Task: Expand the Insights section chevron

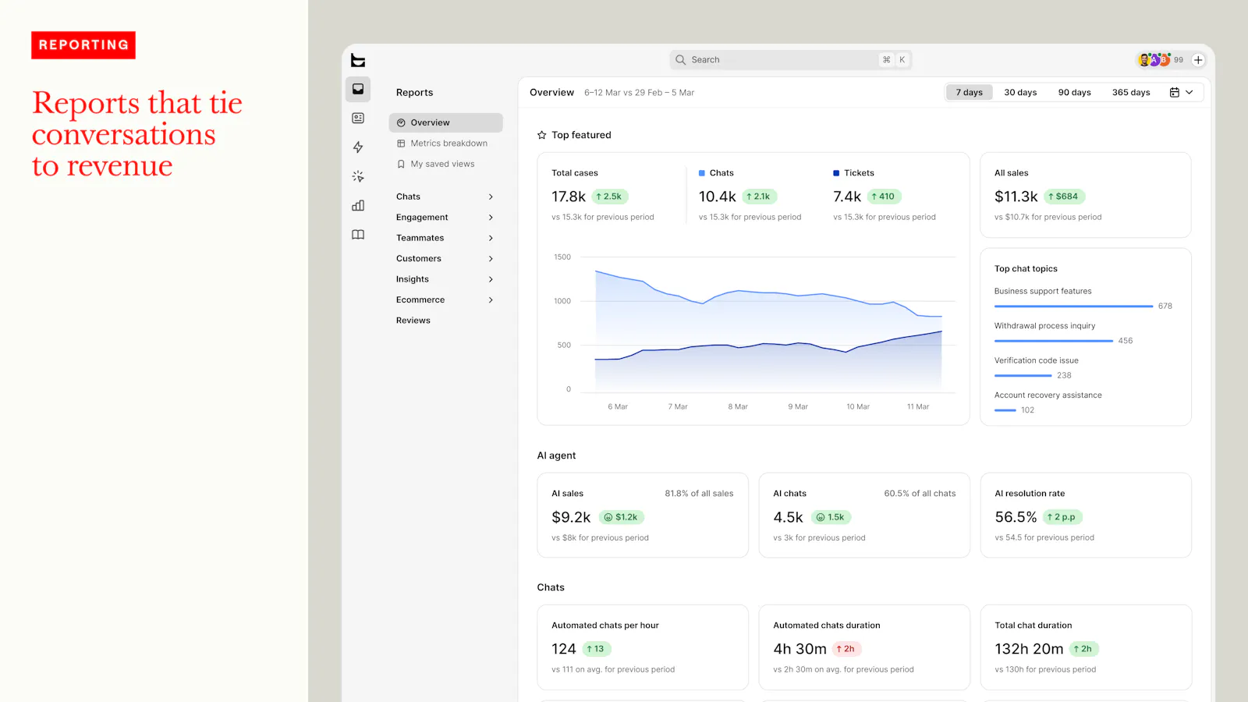Action: 491,279
